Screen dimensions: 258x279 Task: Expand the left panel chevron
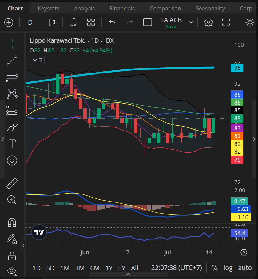[2, 139]
